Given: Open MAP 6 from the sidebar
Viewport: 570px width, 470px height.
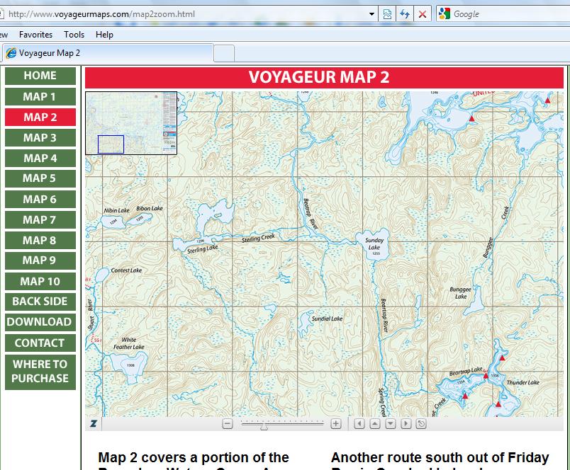Looking at the screenshot, I should click(40, 199).
